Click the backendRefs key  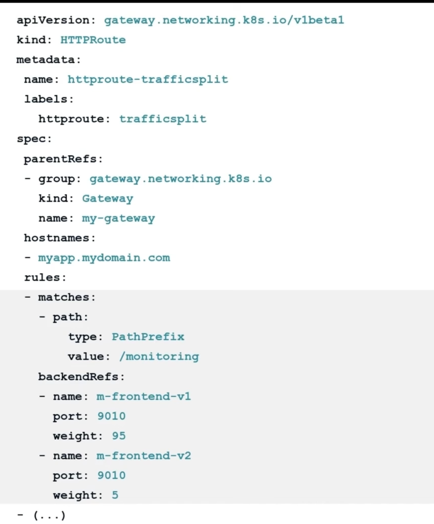(81, 377)
